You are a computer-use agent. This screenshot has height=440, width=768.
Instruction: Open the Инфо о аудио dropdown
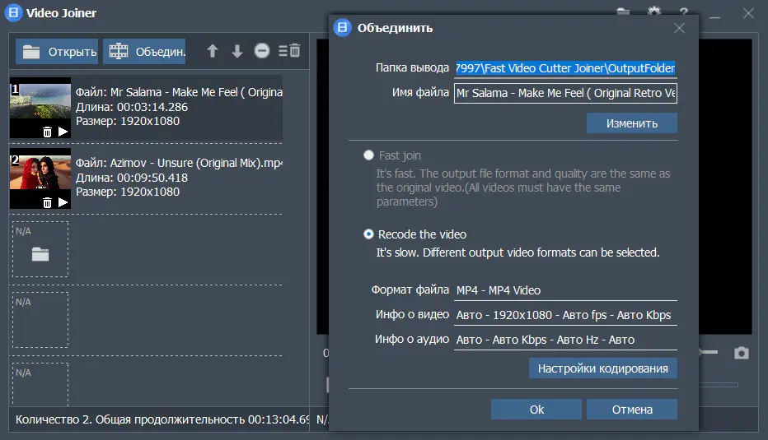[x=565, y=340]
